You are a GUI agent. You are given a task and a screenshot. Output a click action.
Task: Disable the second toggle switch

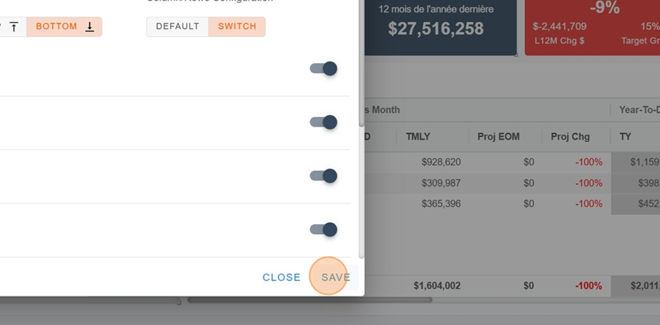pos(323,122)
